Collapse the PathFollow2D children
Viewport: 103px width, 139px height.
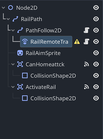click(13, 30)
